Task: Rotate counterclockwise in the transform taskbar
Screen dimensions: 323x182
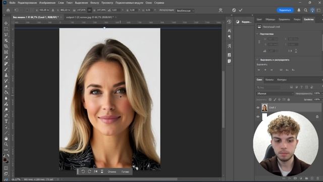Action: [x=83, y=171]
